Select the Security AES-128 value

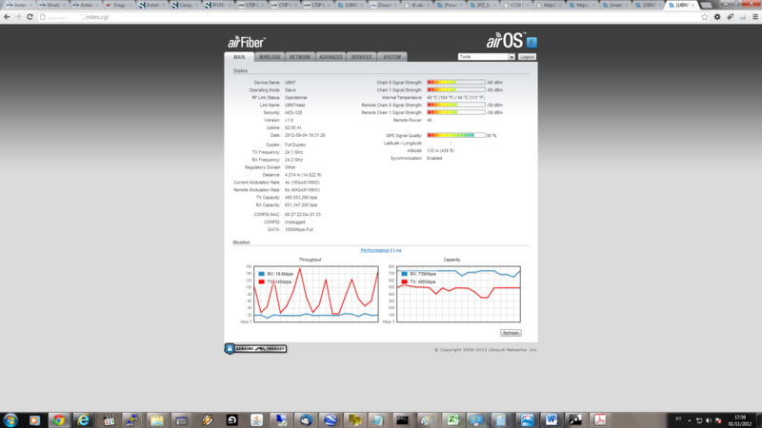(x=293, y=112)
